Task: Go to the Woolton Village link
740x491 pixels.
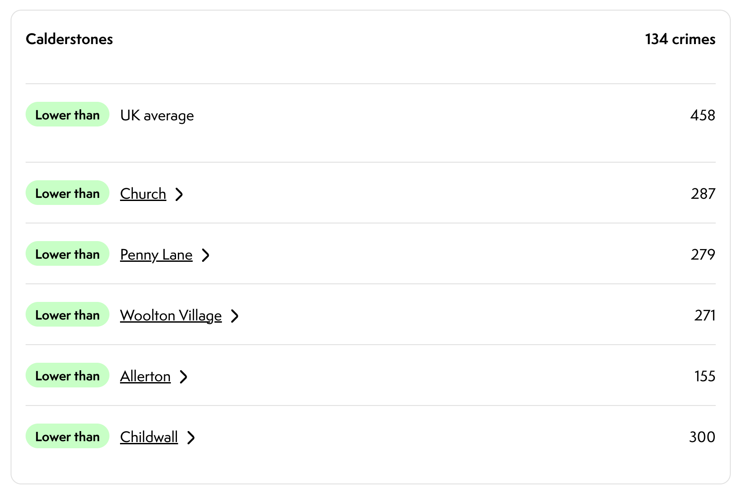Action: [171, 316]
